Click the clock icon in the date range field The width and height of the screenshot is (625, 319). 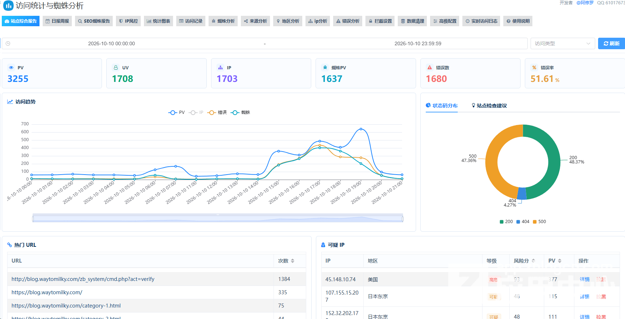click(8, 43)
